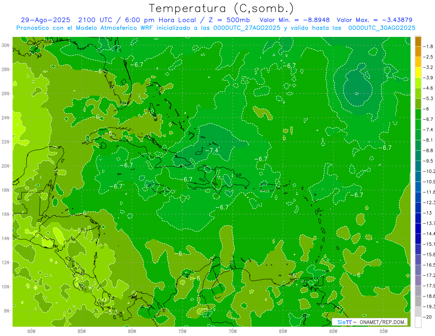Click the colorbar tick label '-15.8'
Image resolution: width=435 pixels, height=336 pixels.
tap(429, 254)
